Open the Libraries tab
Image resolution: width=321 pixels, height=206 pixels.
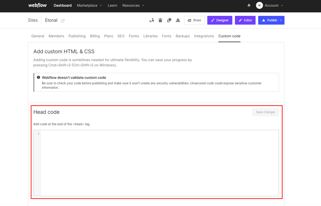pyautogui.click(x=151, y=36)
